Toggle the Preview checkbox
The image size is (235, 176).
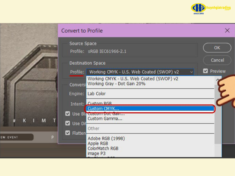[205, 71]
